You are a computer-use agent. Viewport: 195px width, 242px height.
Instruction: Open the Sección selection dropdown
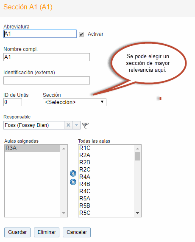click(75, 102)
